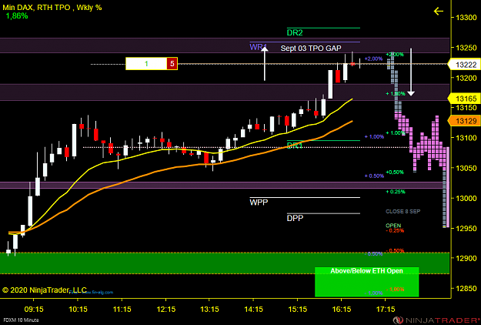Image resolution: width=481 pixels, height=325 pixels.
Task: Click the green +0,50% level label
Action: pyautogui.click(x=395, y=173)
